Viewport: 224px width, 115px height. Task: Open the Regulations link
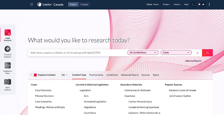pos(90,107)
